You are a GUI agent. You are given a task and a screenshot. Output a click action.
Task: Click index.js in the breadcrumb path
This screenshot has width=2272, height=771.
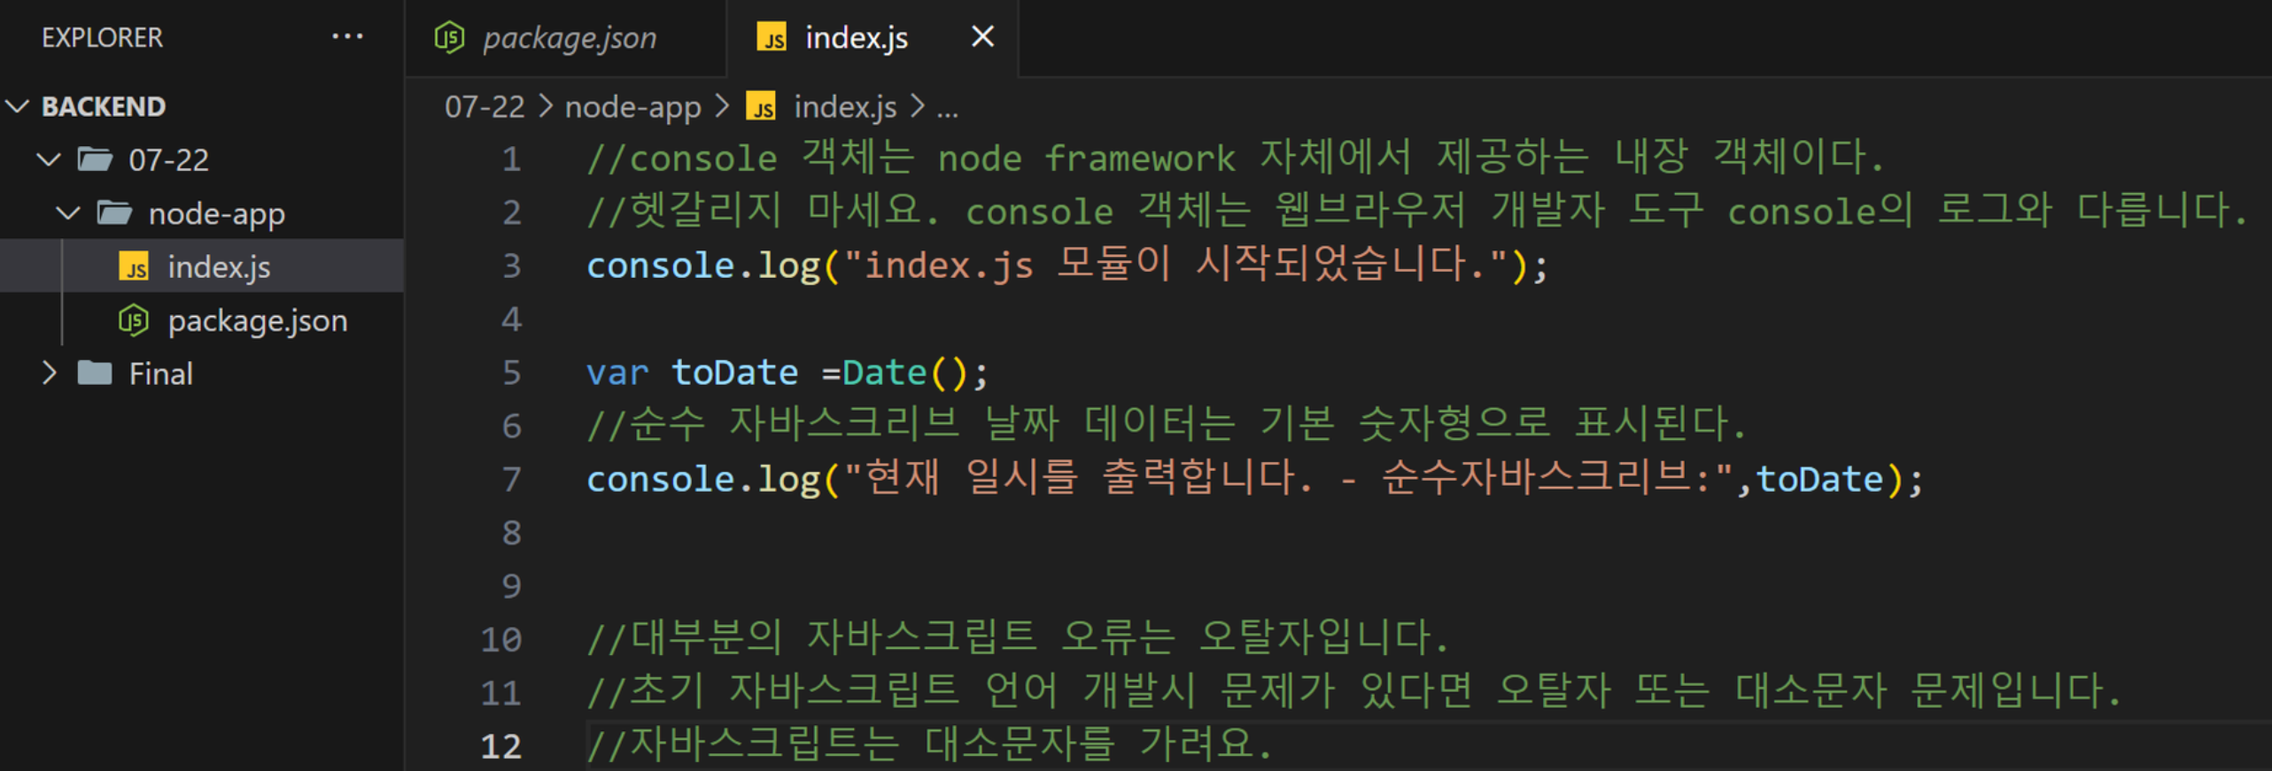tap(845, 107)
